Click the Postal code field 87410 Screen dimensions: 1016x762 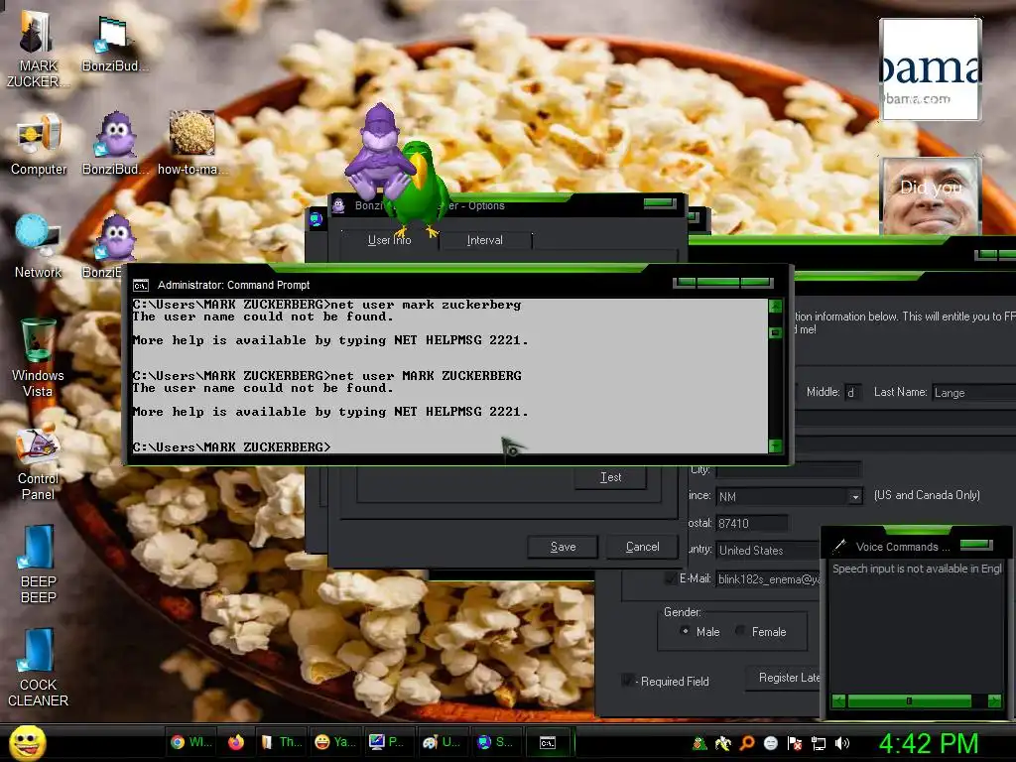(752, 523)
